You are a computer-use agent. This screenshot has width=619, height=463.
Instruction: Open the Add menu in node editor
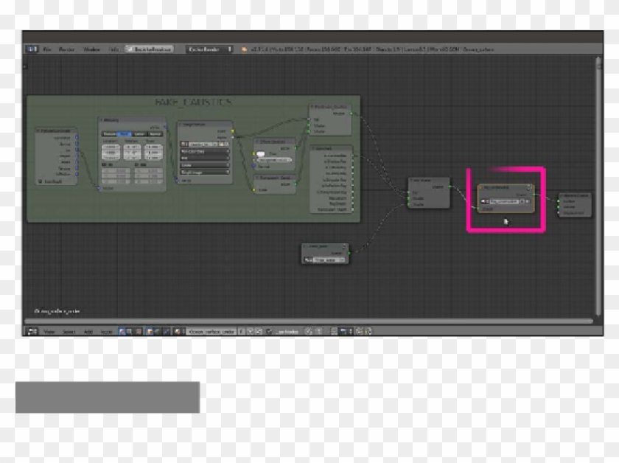pos(88,332)
